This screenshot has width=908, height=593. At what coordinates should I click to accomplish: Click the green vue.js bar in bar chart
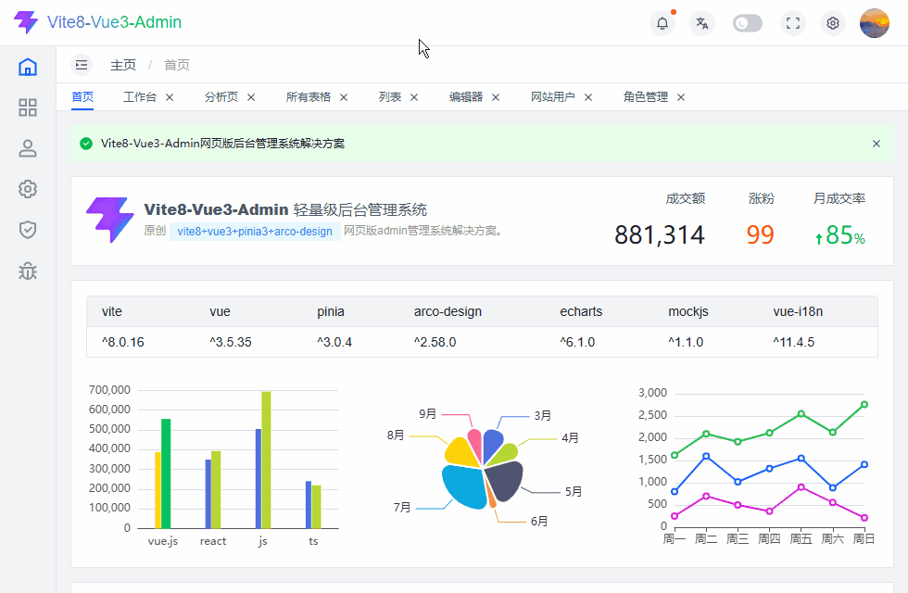click(x=166, y=473)
